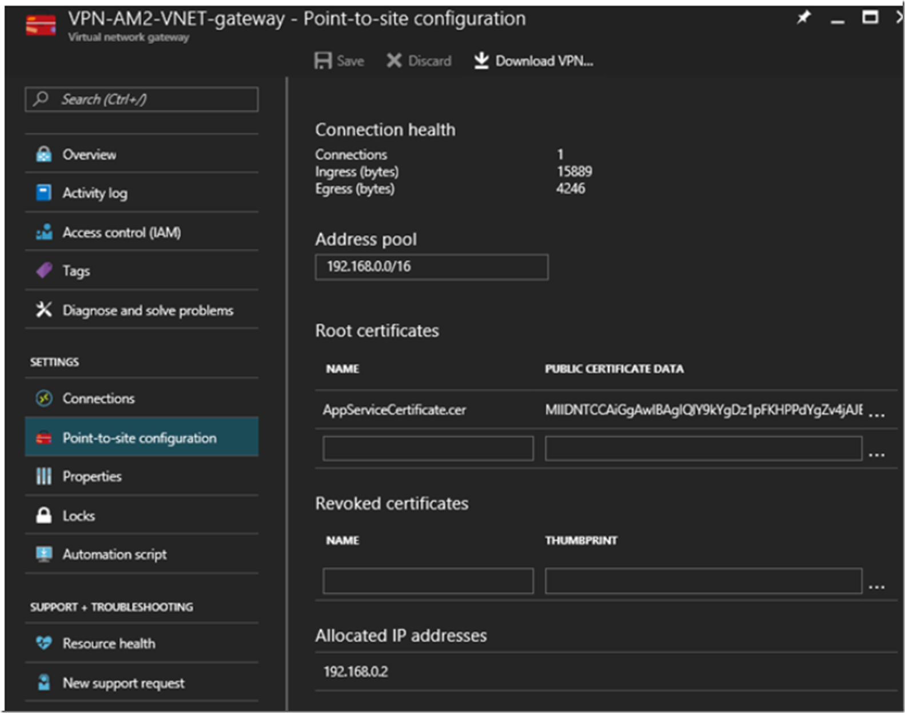Open Resource health page
Screen dimensions: 905x713
pos(142,643)
